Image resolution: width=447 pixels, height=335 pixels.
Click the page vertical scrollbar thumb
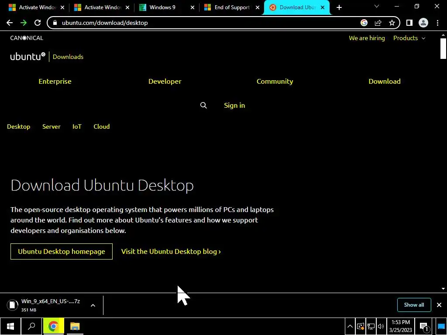443,48
